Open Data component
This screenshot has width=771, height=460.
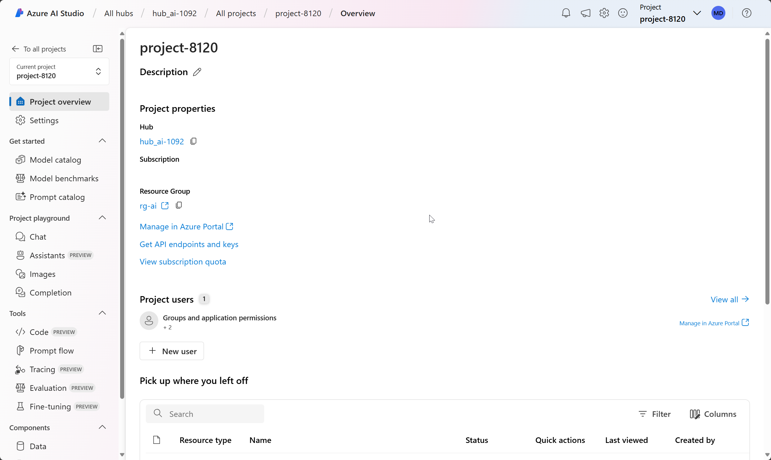point(59,446)
